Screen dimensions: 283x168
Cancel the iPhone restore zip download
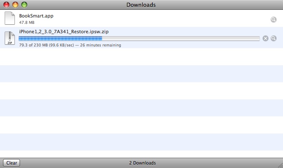tap(265, 38)
